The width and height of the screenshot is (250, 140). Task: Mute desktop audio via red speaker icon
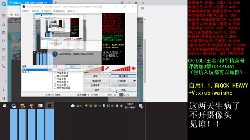click(133, 68)
